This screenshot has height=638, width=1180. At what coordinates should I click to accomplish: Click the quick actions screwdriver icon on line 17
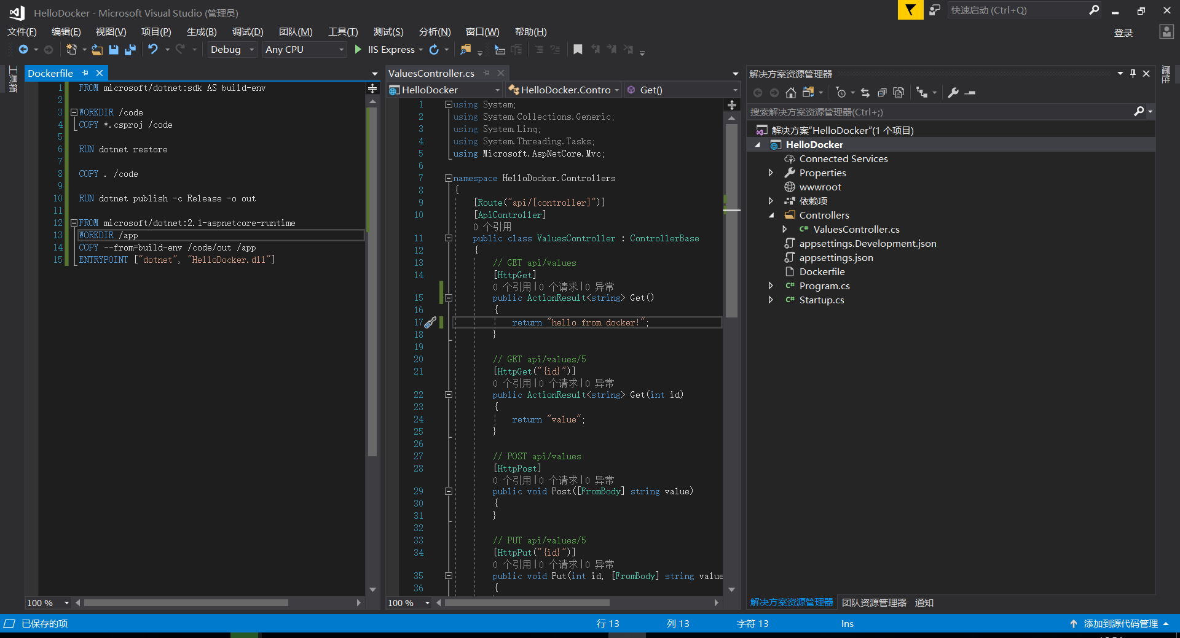point(430,322)
